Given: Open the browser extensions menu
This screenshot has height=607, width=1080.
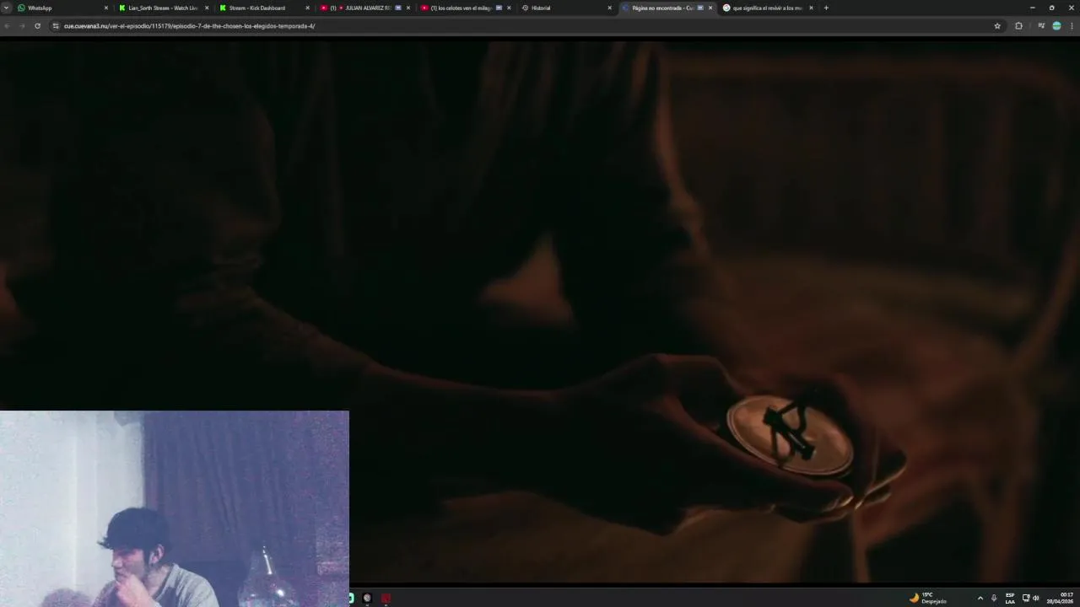Looking at the screenshot, I should 1018,26.
